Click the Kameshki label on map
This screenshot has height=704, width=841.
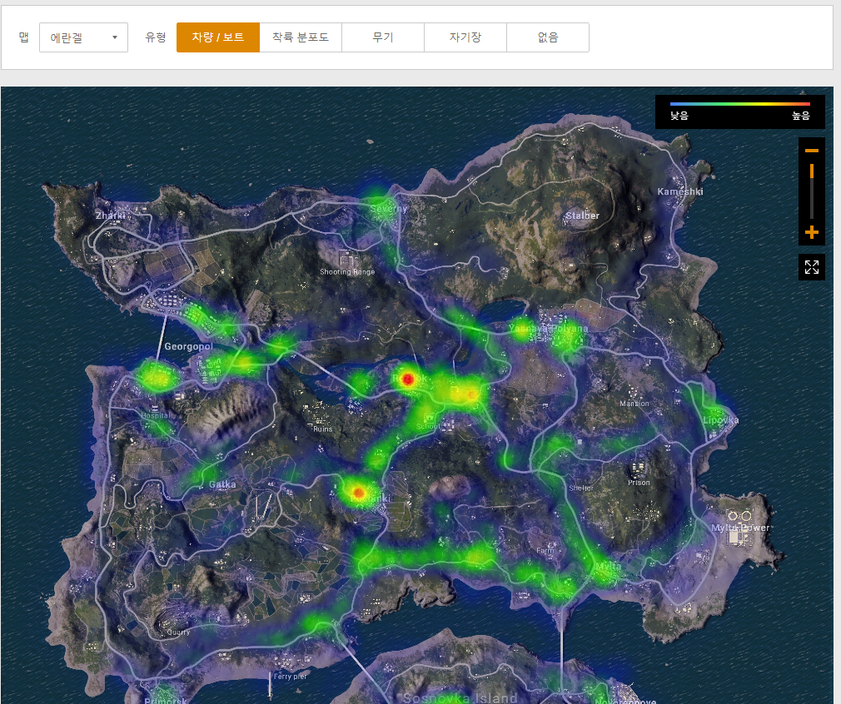[x=680, y=191]
